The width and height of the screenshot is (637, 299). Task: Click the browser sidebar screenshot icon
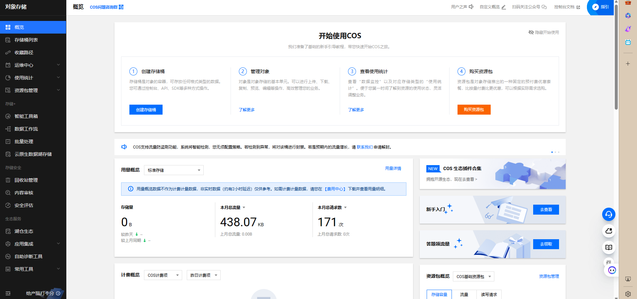pyautogui.click(x=628, y=279)
